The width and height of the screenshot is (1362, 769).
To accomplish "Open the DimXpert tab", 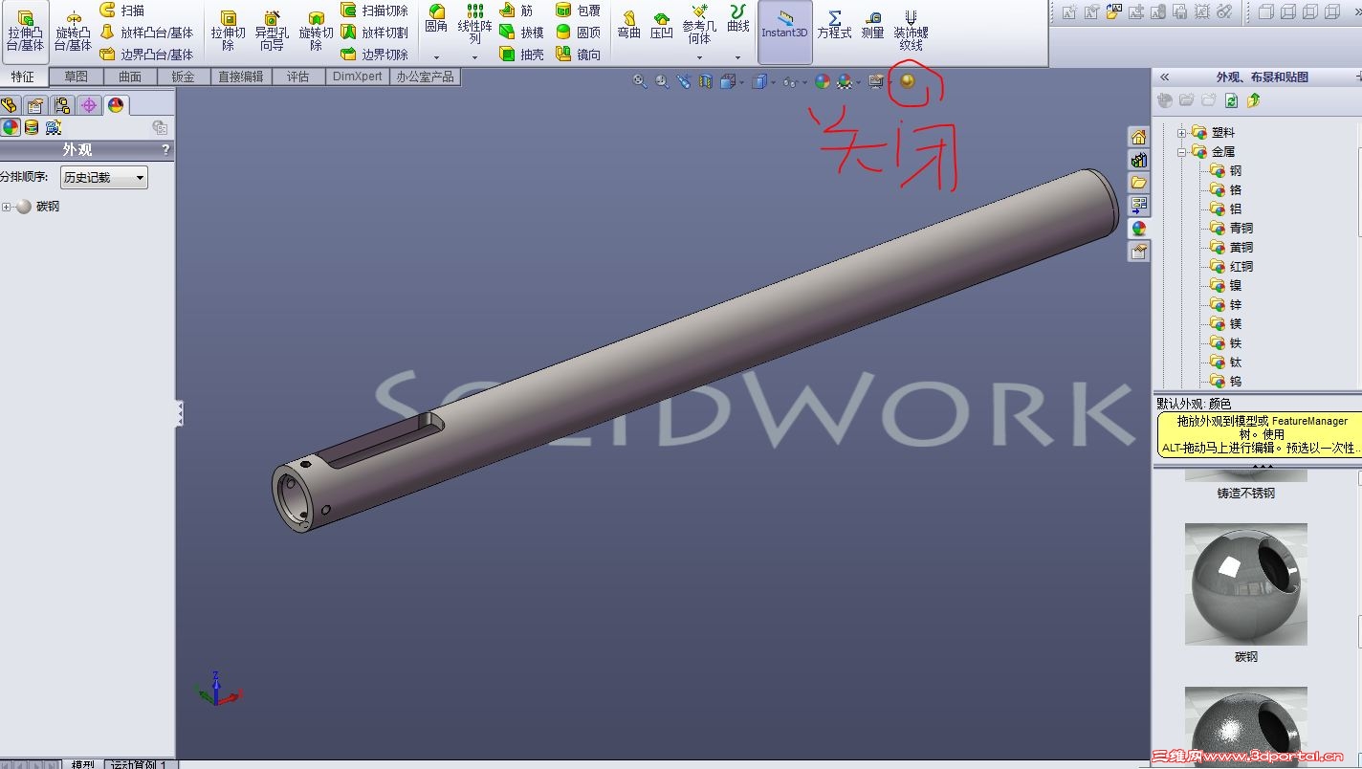I will coord(358,77).
